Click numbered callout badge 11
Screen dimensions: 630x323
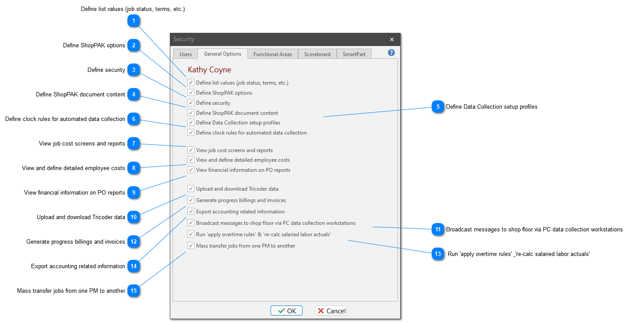[438, 230]
